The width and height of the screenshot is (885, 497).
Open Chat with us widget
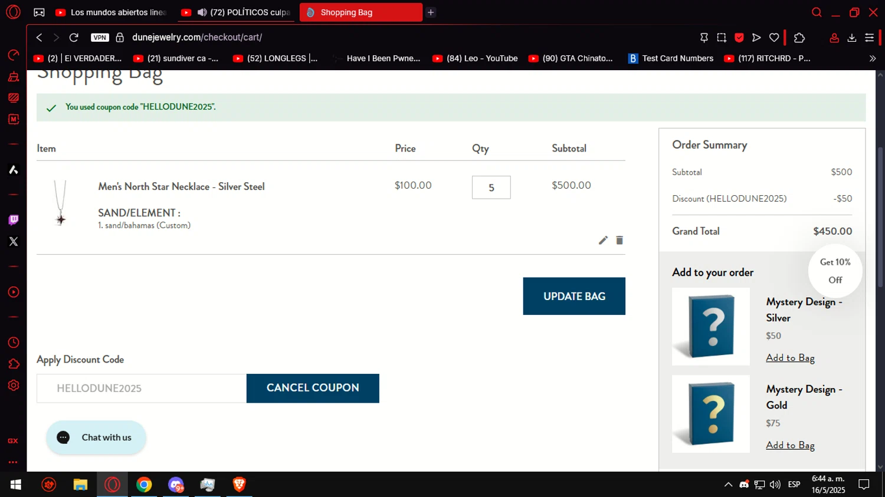pyautogui.click(x=96, y=437)
